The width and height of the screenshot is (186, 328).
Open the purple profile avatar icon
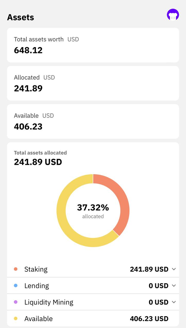tap(173, 15)
